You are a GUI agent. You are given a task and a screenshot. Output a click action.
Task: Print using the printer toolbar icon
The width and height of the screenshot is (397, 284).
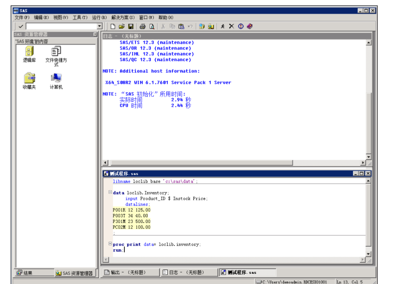(143, 26)
